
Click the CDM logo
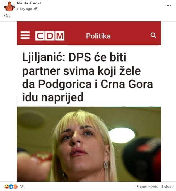(x=50, y=36)
